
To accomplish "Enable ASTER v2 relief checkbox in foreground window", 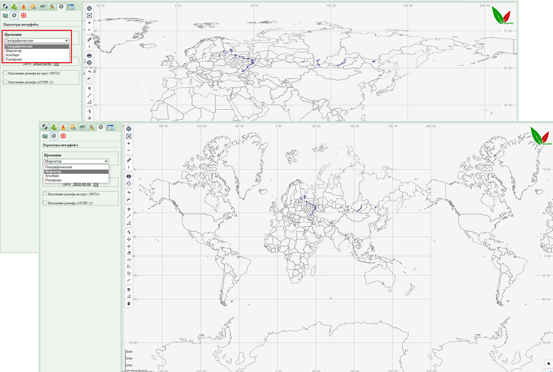I will pos(45,203).
